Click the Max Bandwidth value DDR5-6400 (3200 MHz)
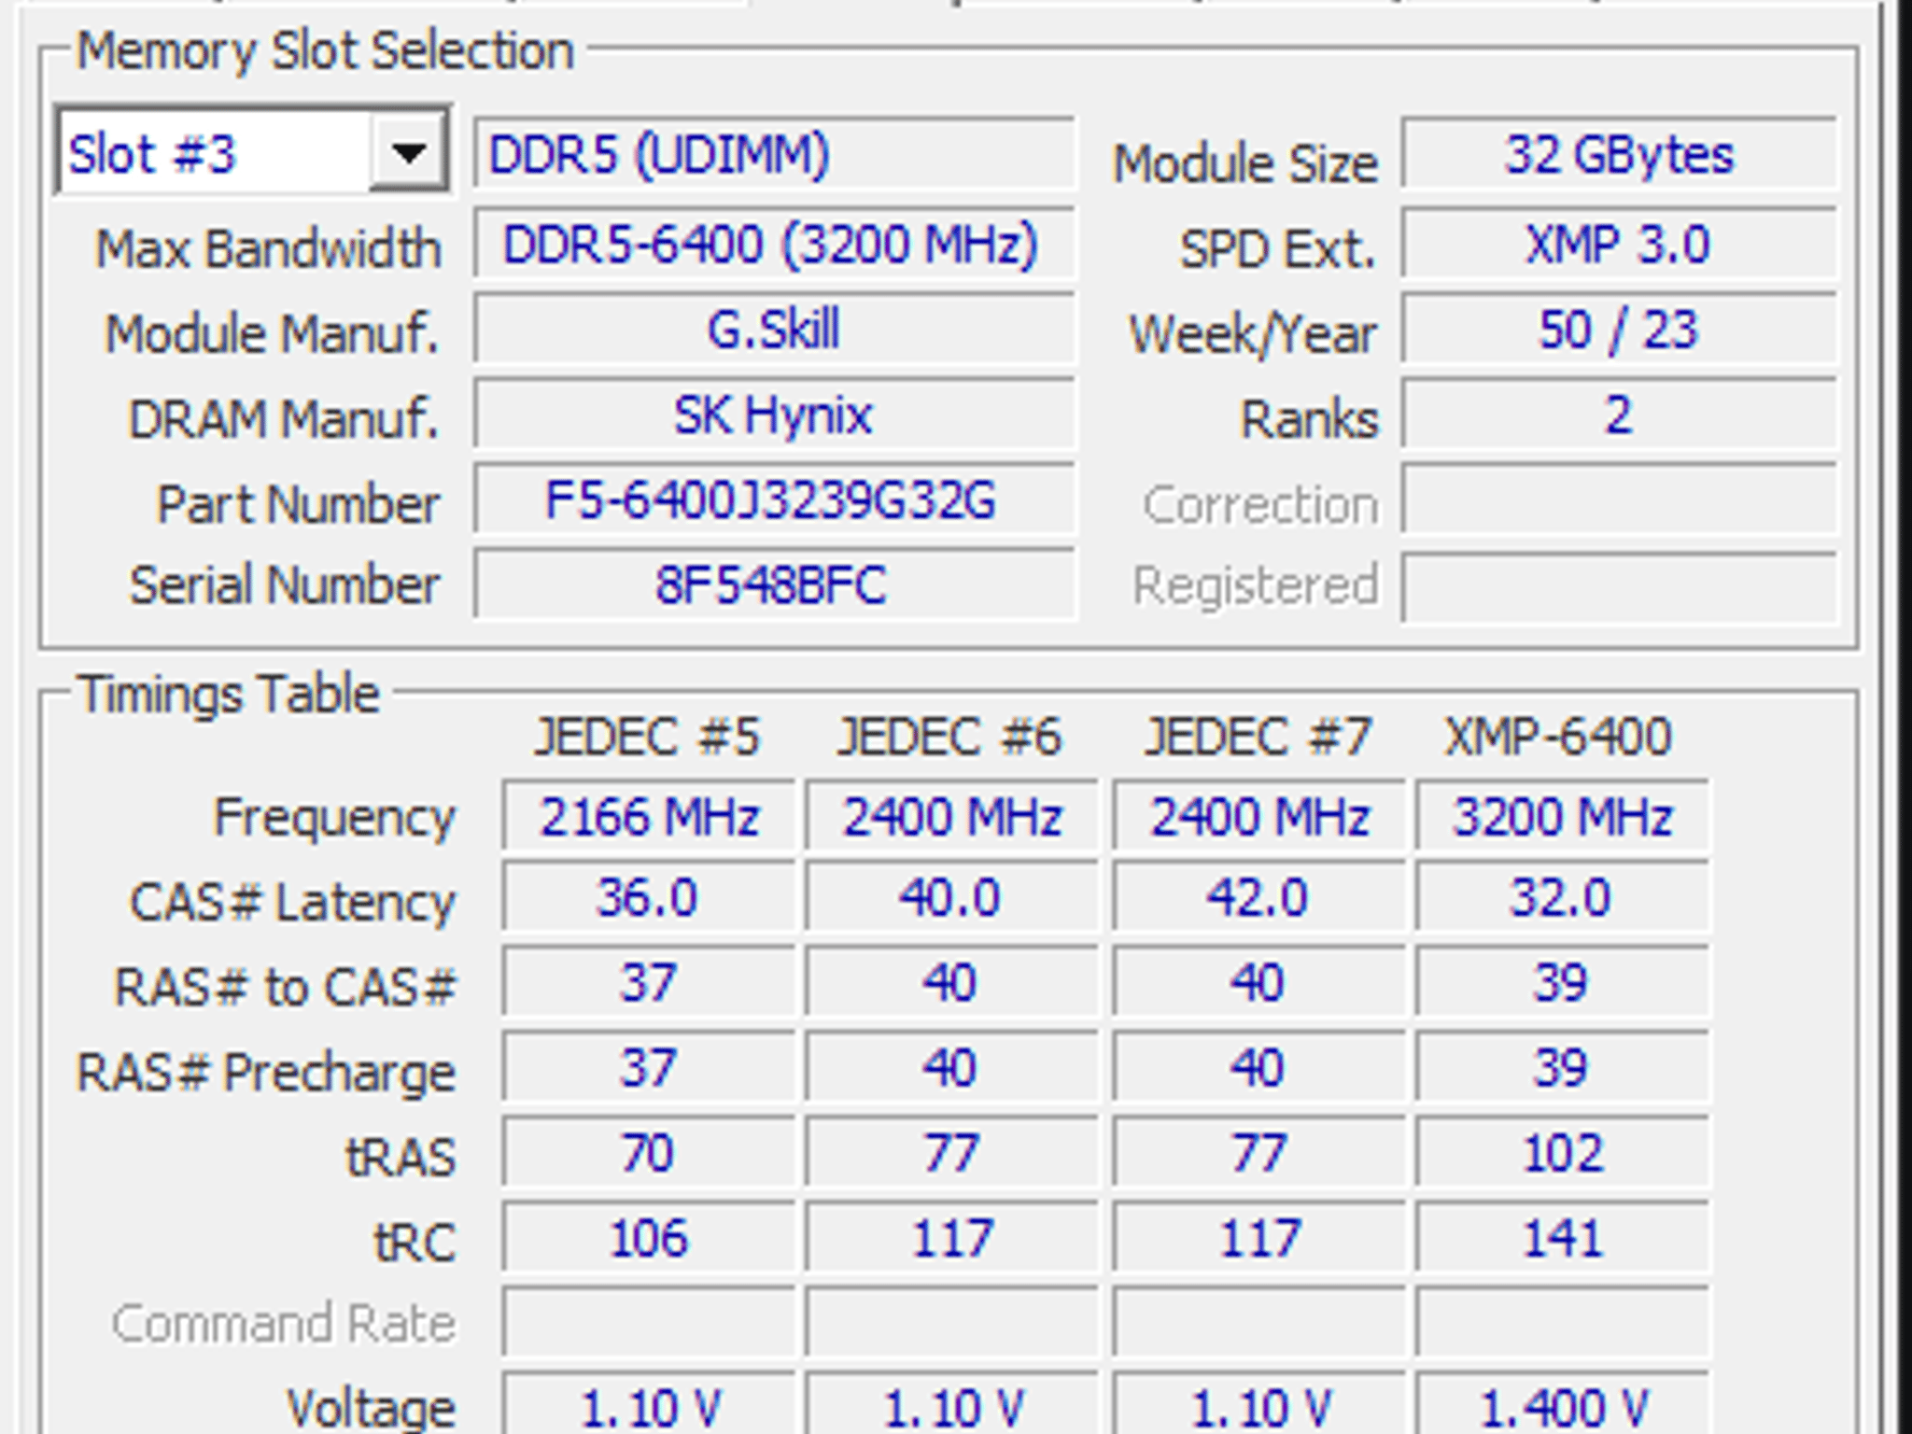This screenshot has height=1434, width=1912. (x=774, y=244)
